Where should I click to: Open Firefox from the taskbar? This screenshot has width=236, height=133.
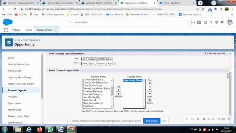39,130
